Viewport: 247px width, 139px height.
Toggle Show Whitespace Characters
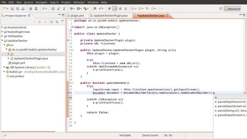tap(125, 8)
